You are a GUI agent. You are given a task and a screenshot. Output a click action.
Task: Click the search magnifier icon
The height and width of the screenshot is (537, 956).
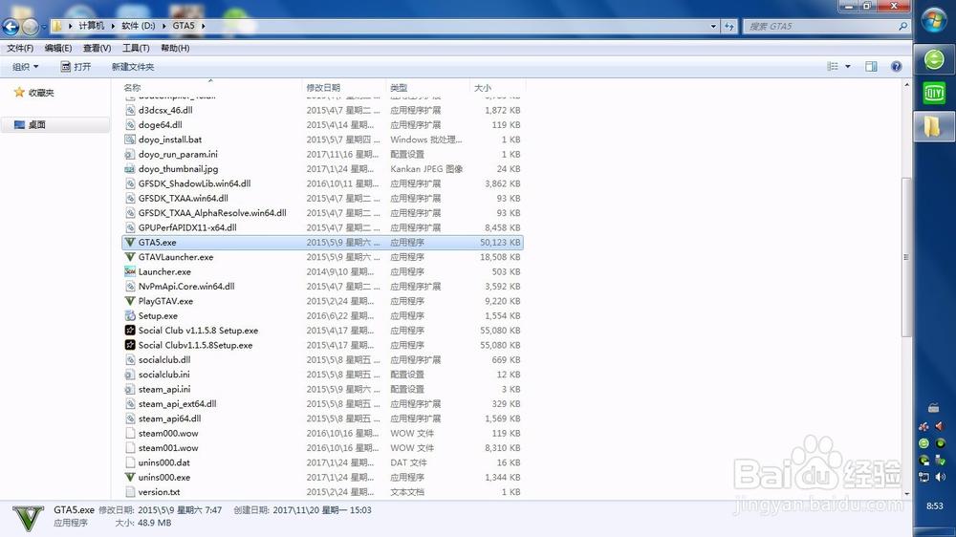[x=903, y=26]
